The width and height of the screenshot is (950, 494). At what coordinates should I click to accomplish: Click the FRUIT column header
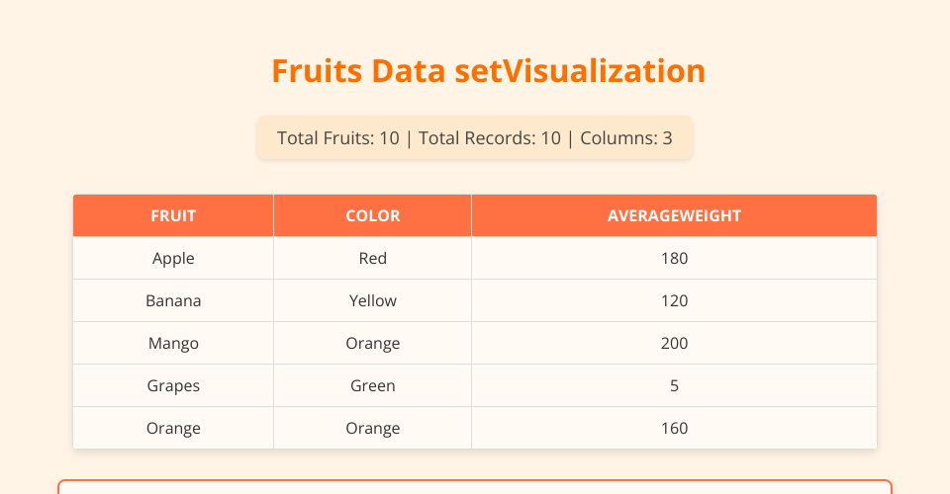pyautogui.click(x=173, y=216)
